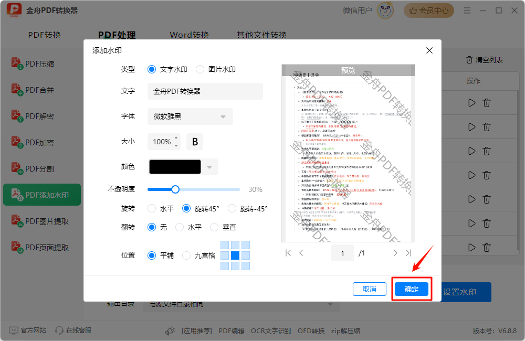Open OFD转换 recommended link
Image resolution: width=525 pixels, height=341 pixels.
coord(311,331)
